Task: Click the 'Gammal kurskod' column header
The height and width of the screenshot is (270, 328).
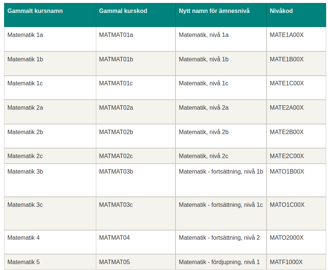Action: 123,11
